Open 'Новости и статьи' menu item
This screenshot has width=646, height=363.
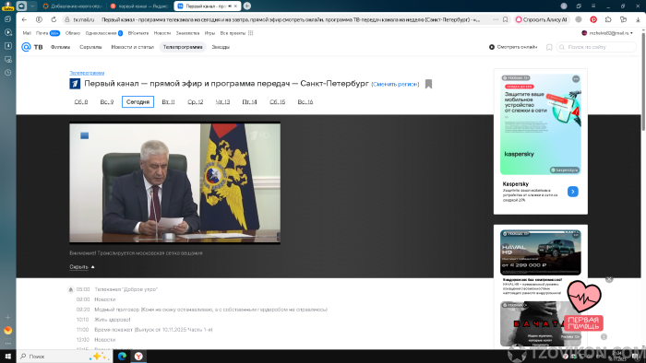(x=132, y=47)
